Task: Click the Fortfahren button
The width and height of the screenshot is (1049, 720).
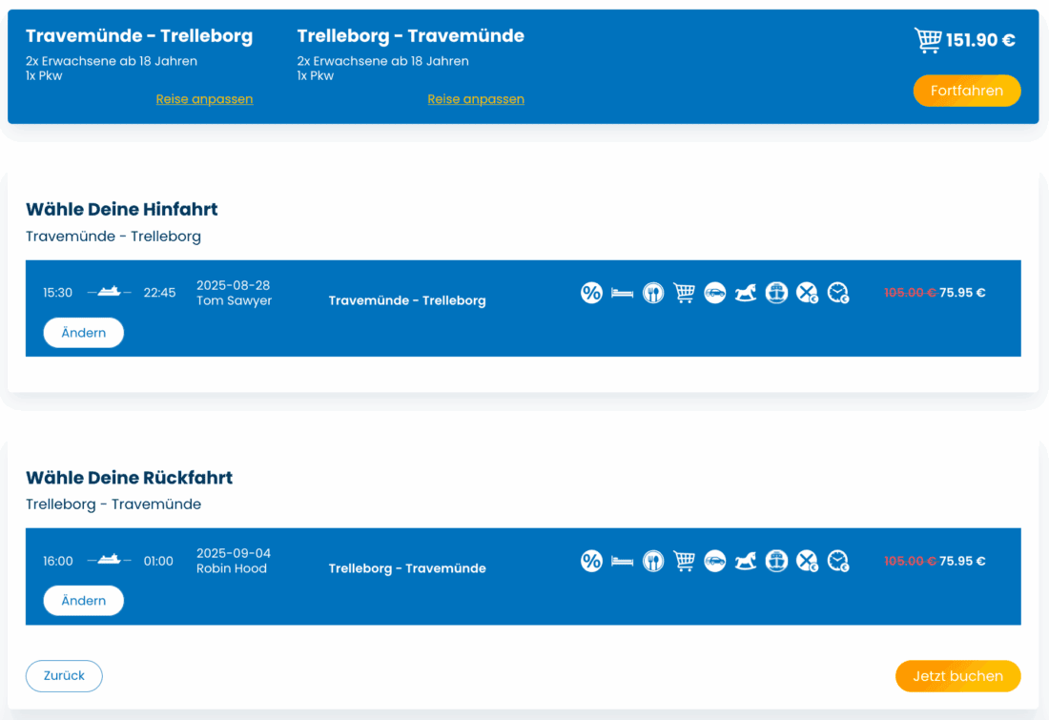Action: [967, 91]
